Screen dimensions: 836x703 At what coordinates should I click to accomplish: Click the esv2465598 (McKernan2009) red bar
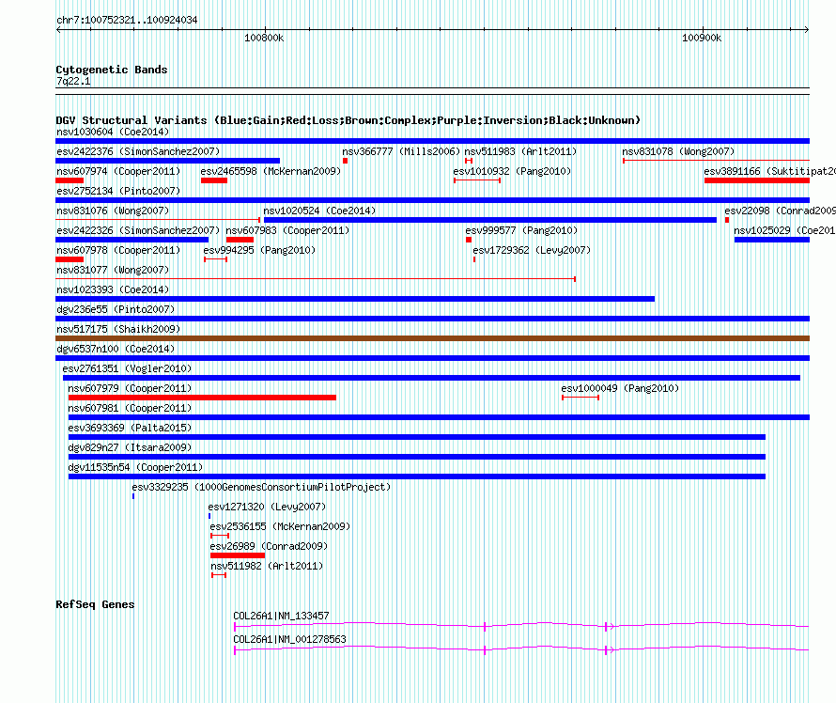(213, 180)
